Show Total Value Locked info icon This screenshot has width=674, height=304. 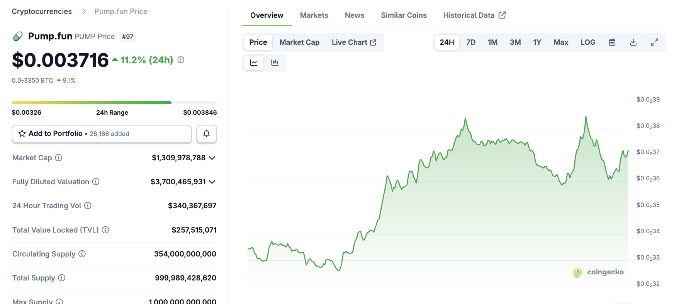point(105,230)
